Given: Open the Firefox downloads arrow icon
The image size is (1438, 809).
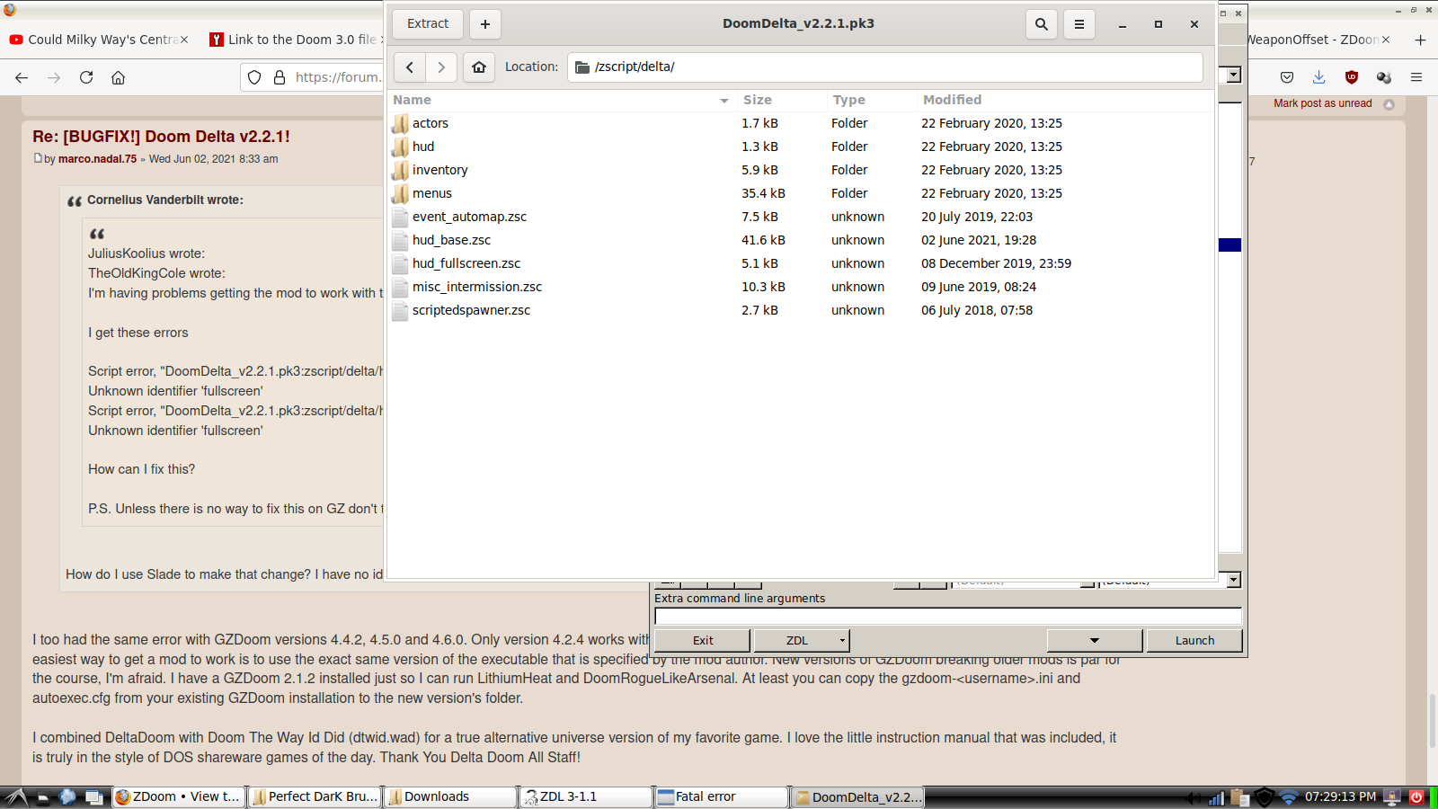Looking at the screenshot, I should [x=1318, y=77].
